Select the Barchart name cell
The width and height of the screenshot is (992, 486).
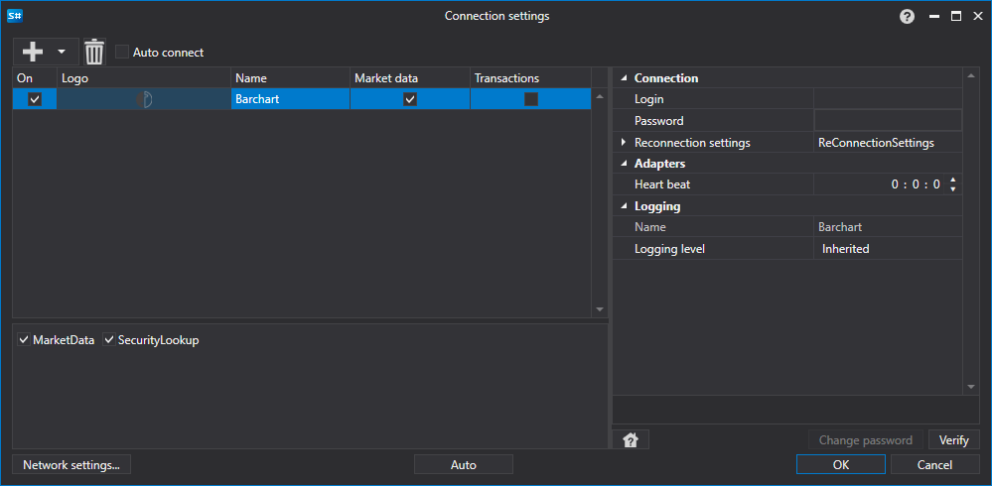tap(290, 99)
